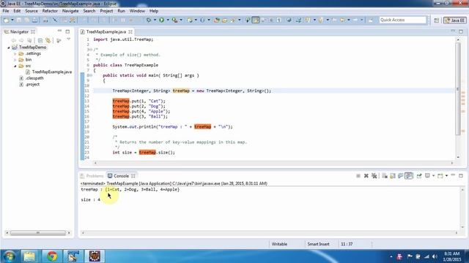Click the Run Last Tool external tools icon
469x263 pixels.
(x=174, y=20)
